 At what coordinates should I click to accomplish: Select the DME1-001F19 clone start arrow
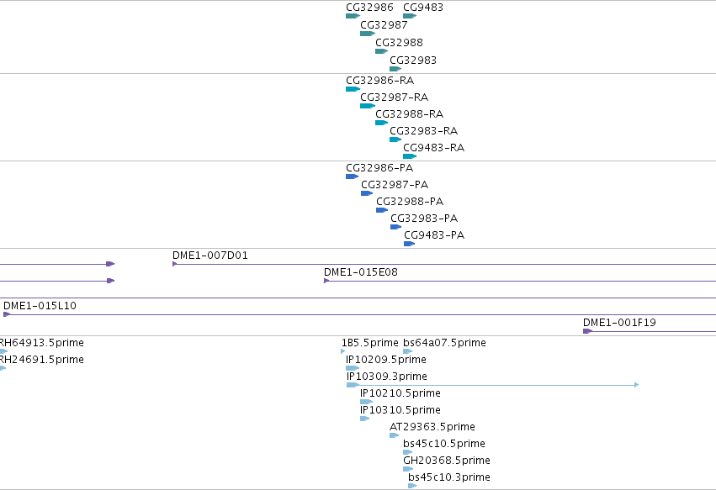click(587, 331)
